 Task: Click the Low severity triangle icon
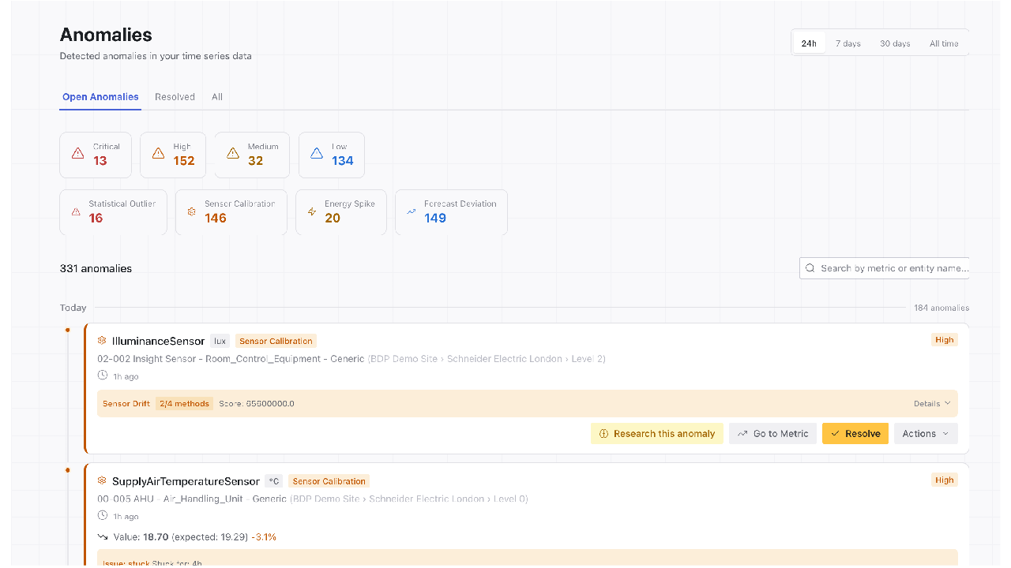point(317,154)
